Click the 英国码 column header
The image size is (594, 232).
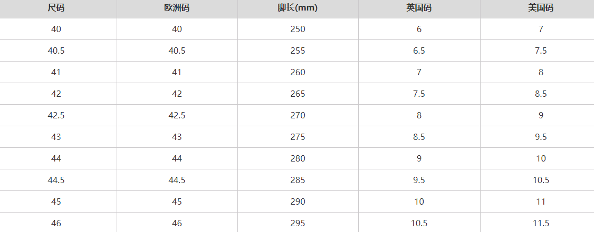point(419,8)
